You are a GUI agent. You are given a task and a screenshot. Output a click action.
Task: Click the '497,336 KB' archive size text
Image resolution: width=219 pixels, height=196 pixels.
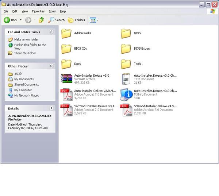(82, 82)
